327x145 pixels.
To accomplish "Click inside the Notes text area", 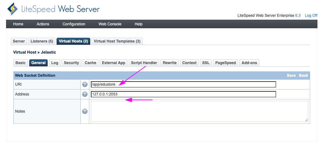I will [x=199, y=111].
